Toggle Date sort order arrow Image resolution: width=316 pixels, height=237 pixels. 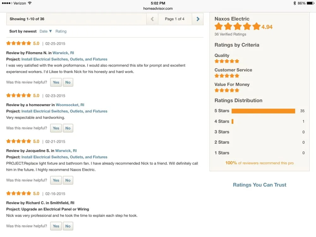click(50, 31)
